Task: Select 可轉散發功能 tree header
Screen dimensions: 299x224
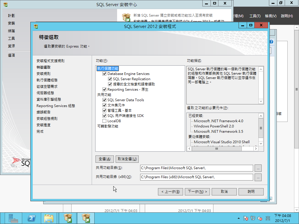Action: click(108, 126)
